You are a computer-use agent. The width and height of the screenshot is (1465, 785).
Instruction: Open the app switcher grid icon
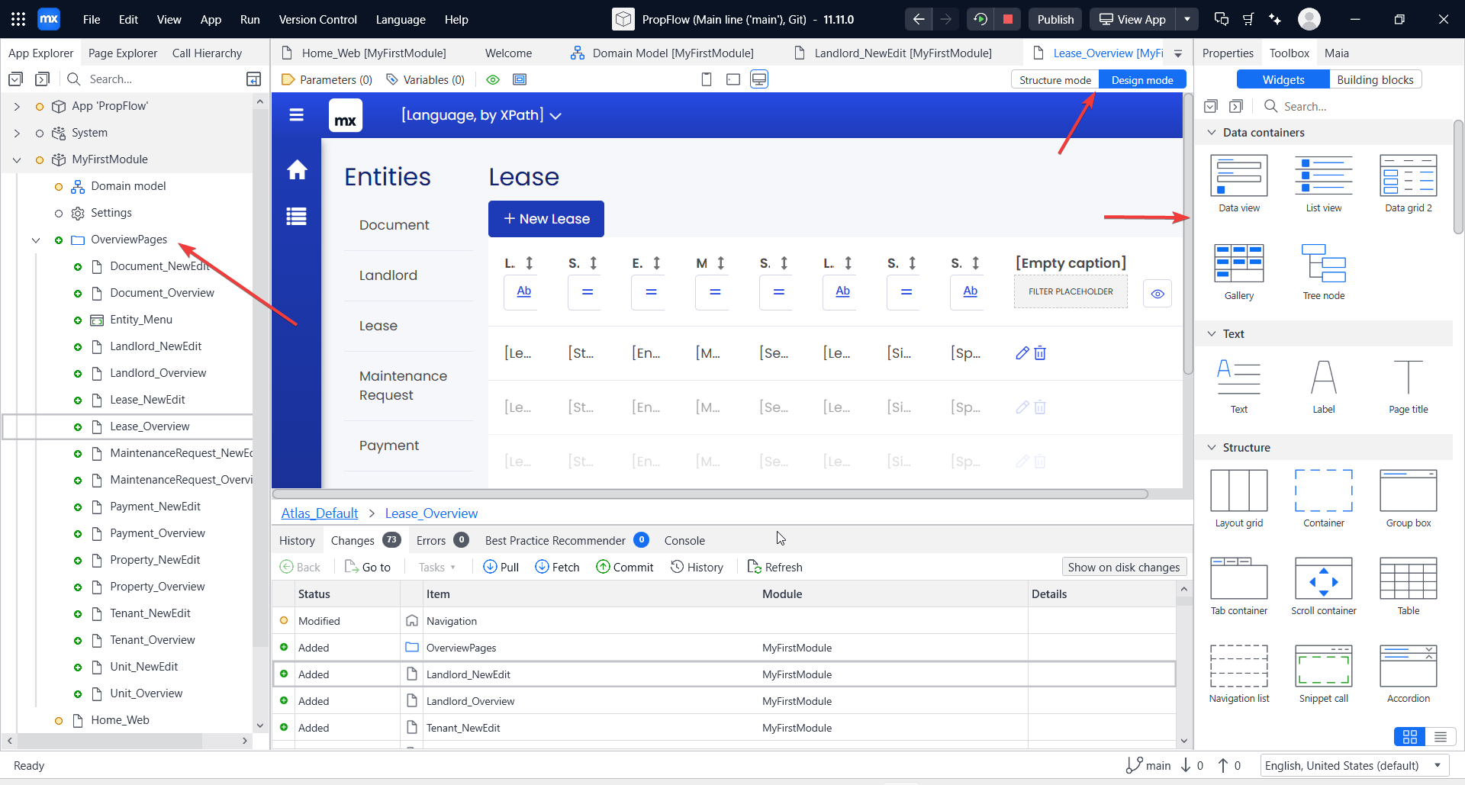point(18,19)
